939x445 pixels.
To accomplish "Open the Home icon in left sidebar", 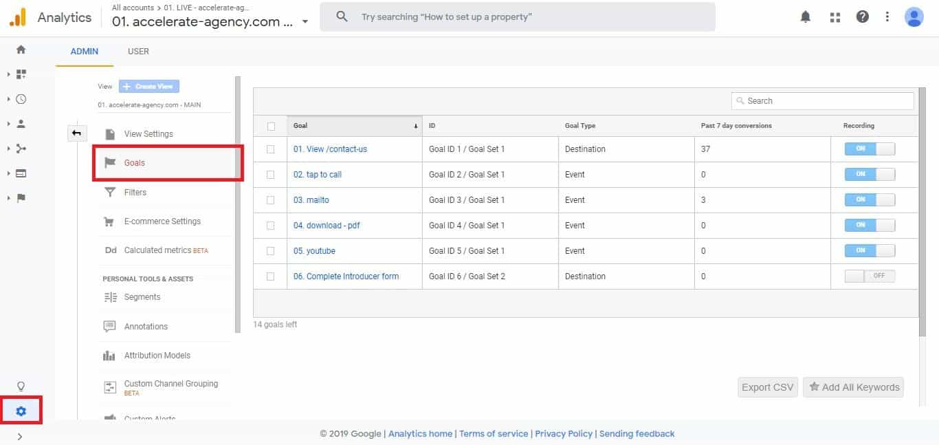I will pyautogui.click(x=21, y=50).
